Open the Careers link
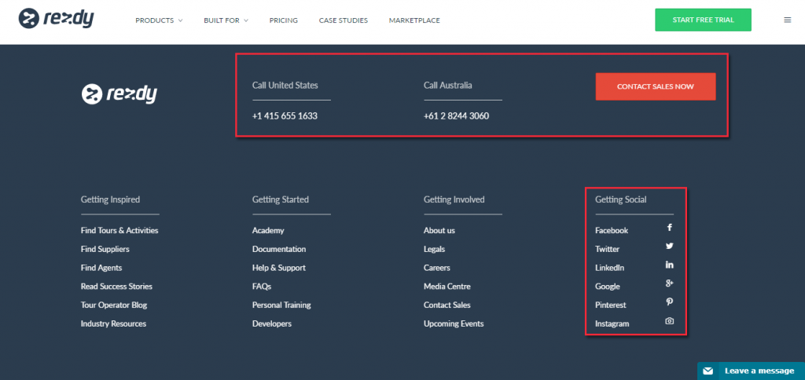This screenshot has width=805, height=380. click(x=437, y=268)
